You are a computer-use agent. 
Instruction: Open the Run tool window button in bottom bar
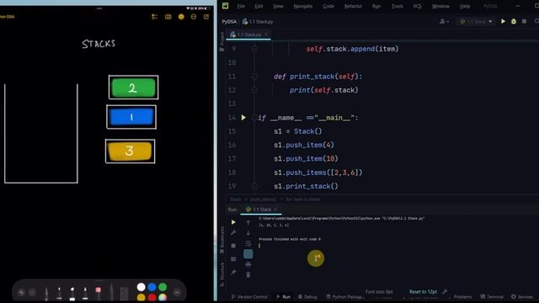pos(284,296)
